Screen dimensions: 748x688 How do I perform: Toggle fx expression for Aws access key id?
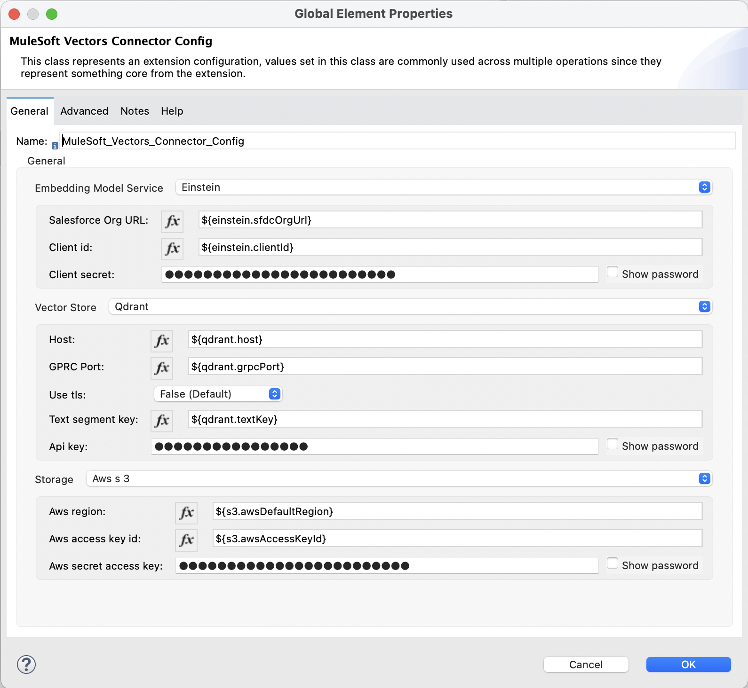point(186,539)
